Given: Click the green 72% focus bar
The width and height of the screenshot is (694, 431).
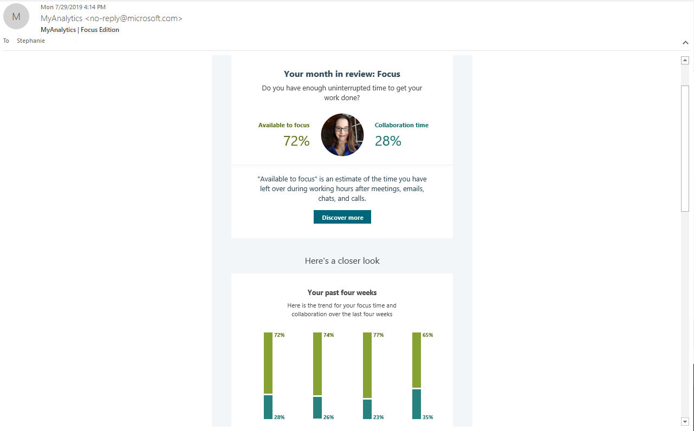Looking at the screenshot, I should pyautogui.click(x=268, y=363).
